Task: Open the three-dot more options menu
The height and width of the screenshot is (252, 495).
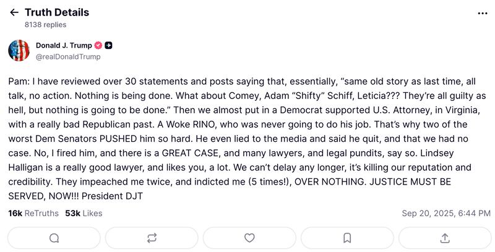Action: [483, 13]
